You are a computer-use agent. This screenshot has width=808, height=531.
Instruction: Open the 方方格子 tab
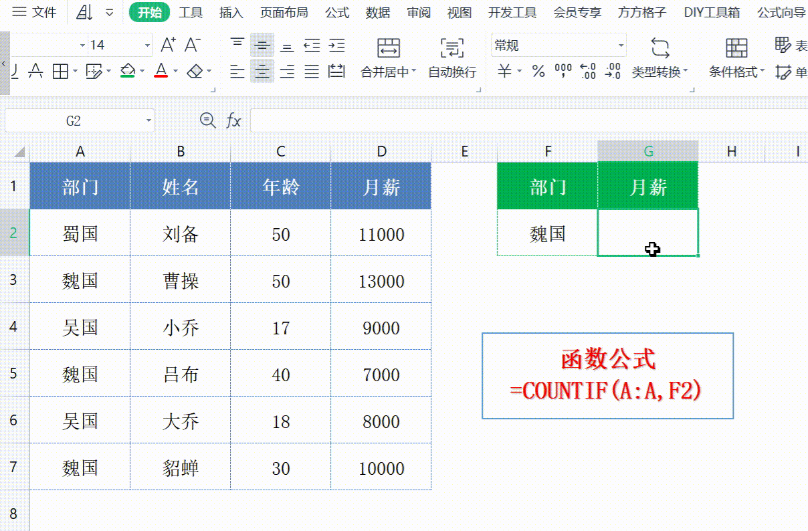click(642, 12)
